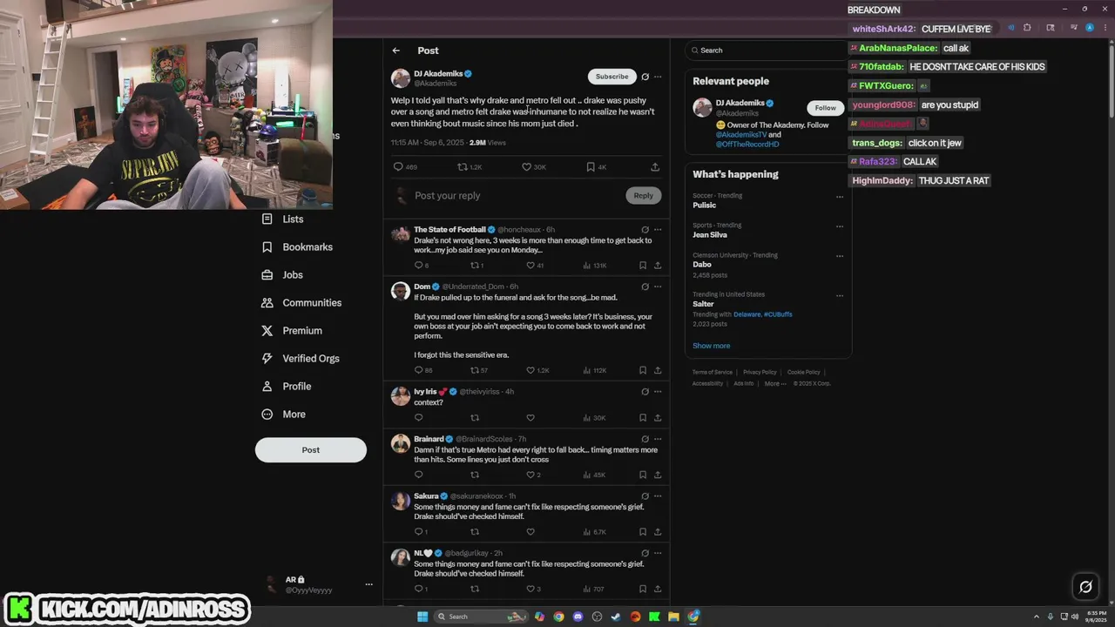Open more options on Ivy Iris reply

[658, 392]
